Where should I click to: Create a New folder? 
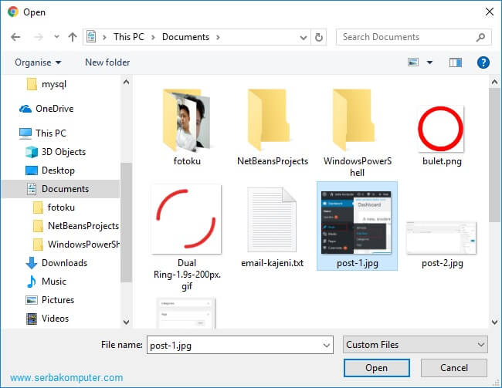coord(107,62)
